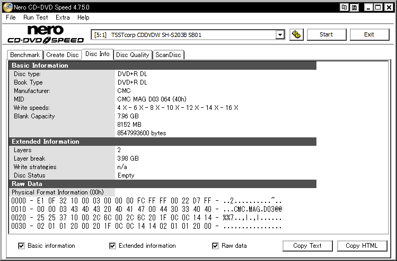397x261 pixels.
Task: Uncheck the Basic information checkbox
Action: [22, 246]
